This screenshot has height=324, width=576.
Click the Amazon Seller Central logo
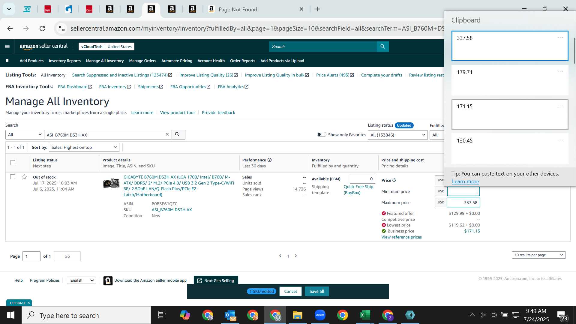point(43,46)
